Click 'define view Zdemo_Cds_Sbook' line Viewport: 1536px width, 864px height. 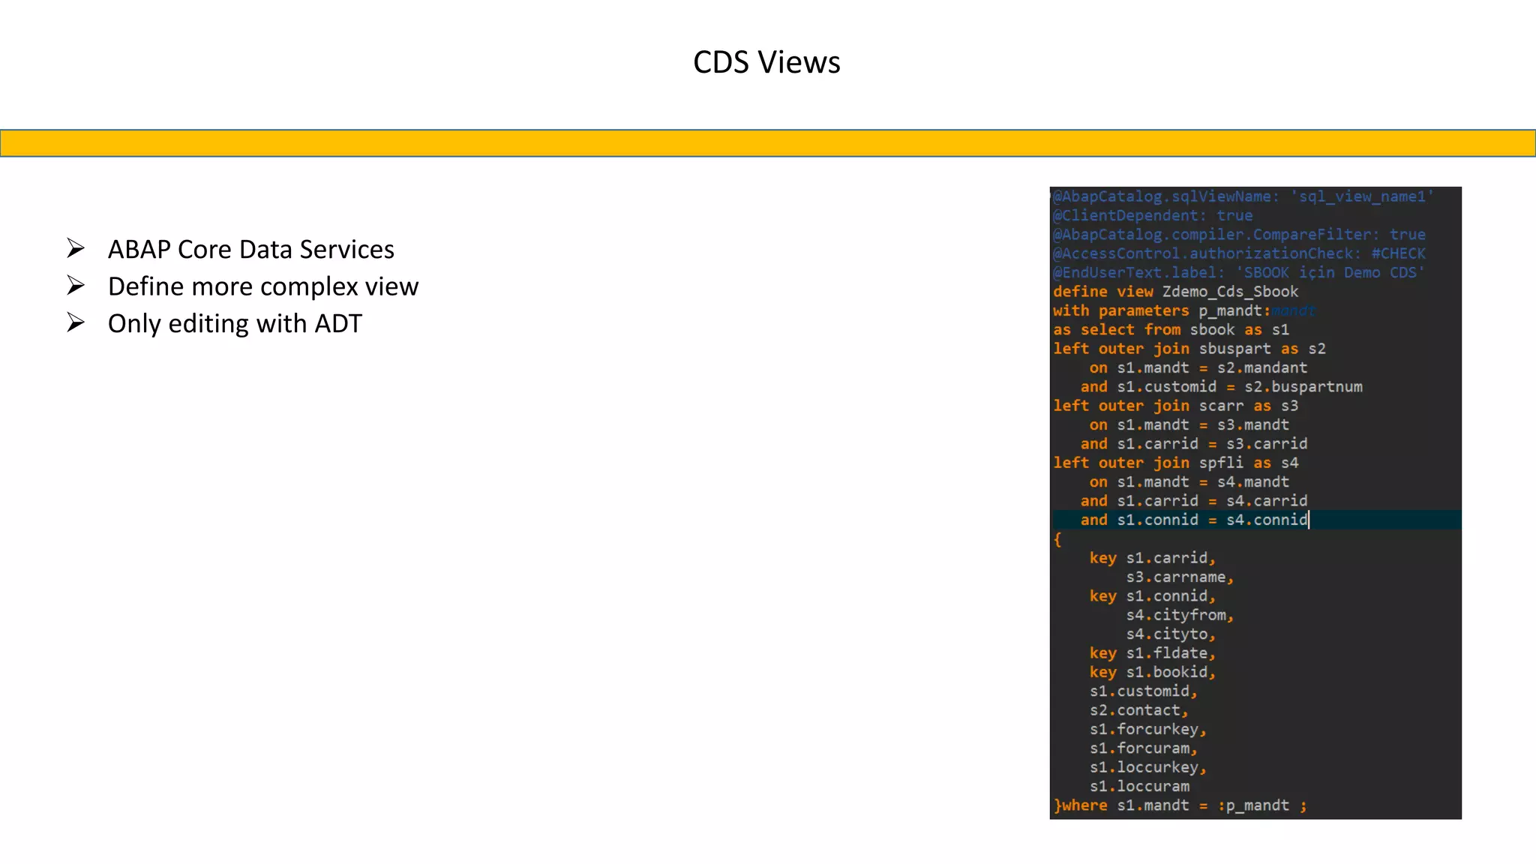pos(1175,292)
